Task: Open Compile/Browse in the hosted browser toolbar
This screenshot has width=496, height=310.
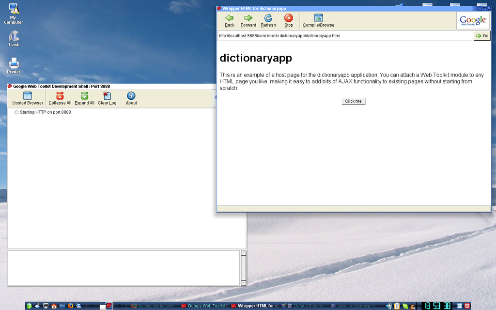Action: [x=318, y=20]
